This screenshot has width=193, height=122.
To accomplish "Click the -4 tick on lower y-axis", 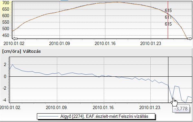I will point(4,100).
